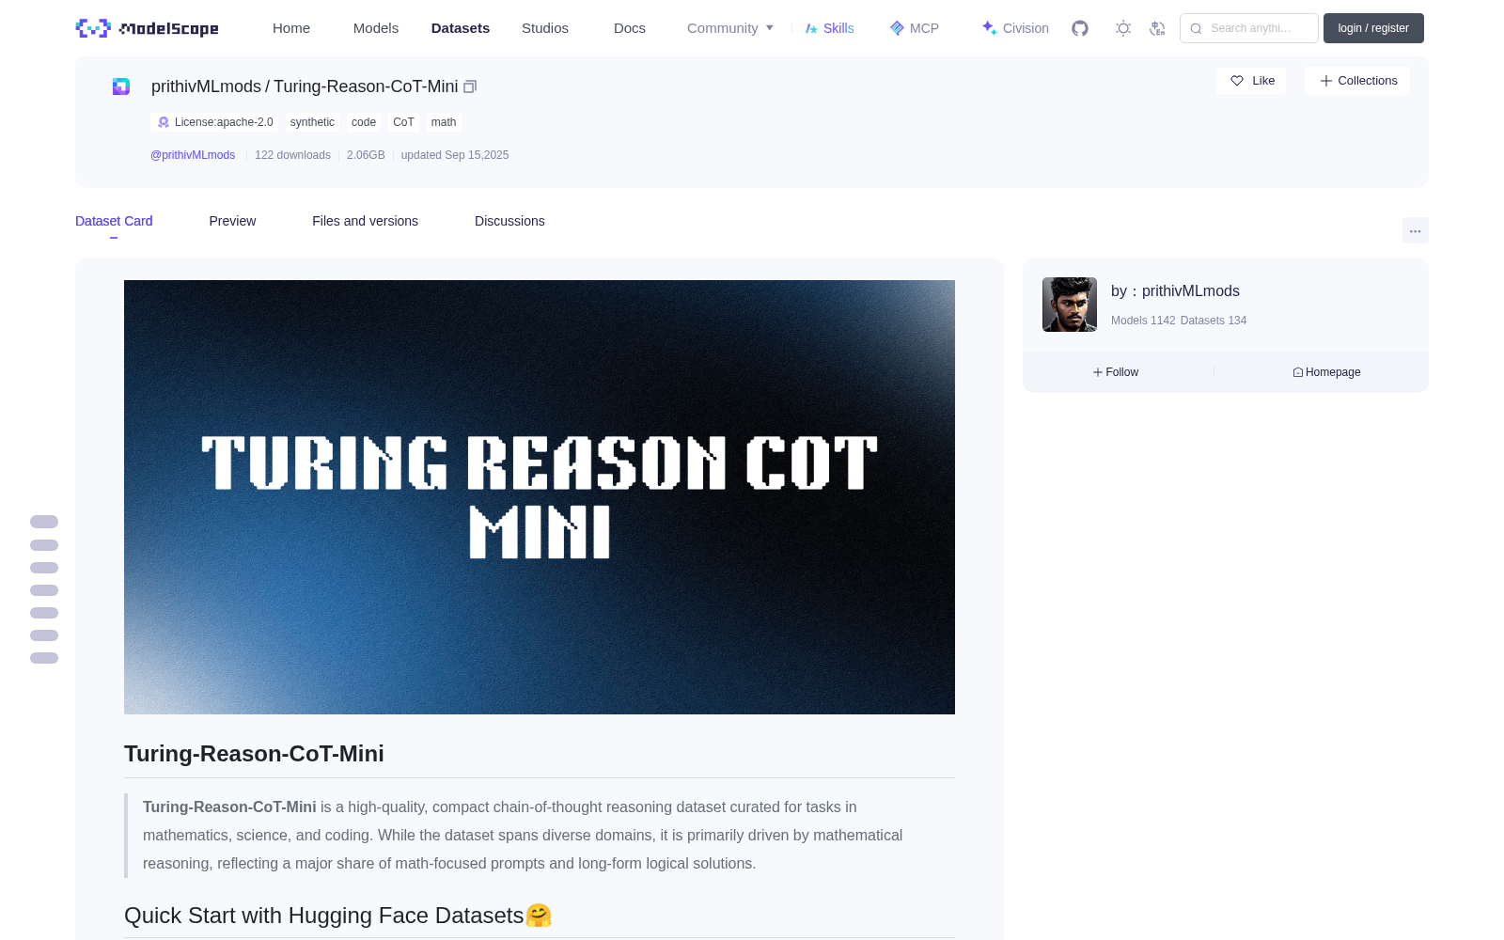Go to the Home page
Screen dimensions: 1504x940
(291, 28)
